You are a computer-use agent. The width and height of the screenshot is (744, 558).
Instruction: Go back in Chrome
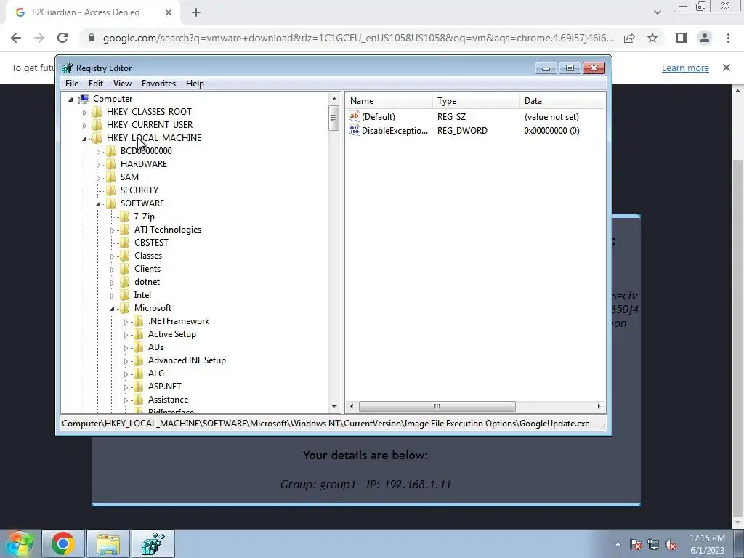coord(16,38)
